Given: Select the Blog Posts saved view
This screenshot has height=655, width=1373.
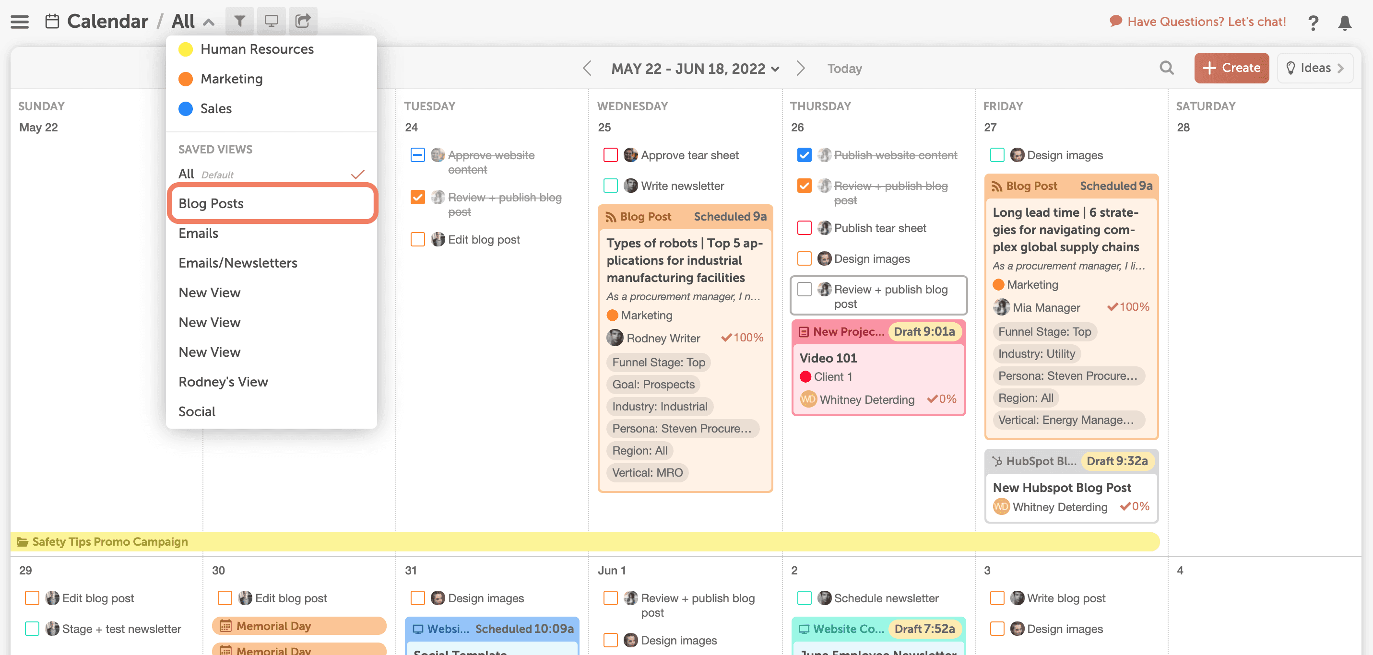Looking at the screenshot, I should point(272,204).
